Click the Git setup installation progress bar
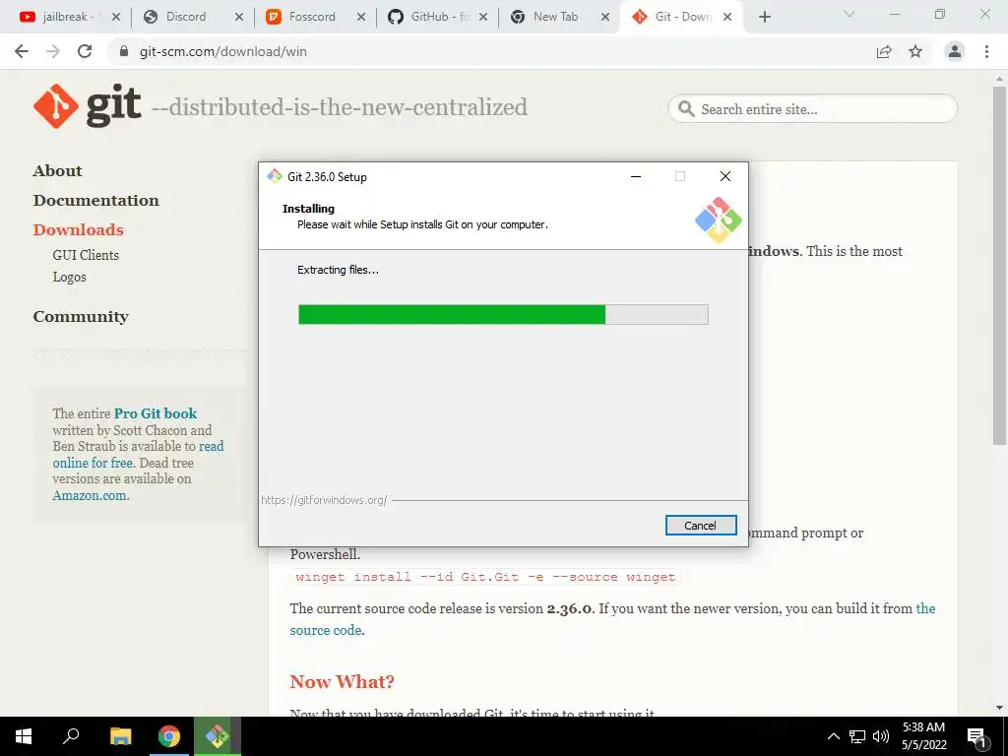1008x756 pixels. pyautogui.click(x=503, y=315)
